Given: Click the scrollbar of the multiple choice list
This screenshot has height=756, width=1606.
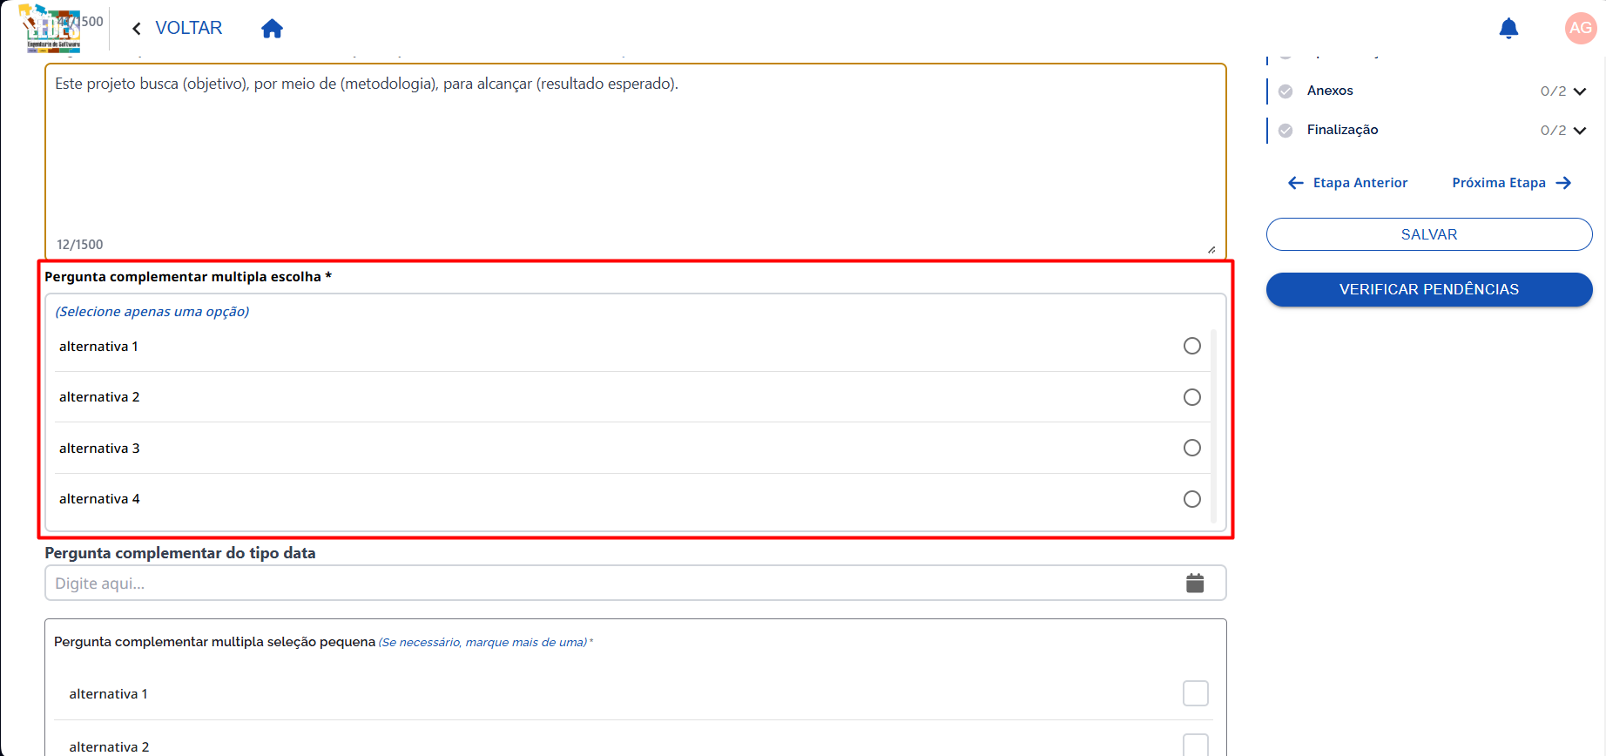Looking at the screenshot, I should pos(1213,425).
